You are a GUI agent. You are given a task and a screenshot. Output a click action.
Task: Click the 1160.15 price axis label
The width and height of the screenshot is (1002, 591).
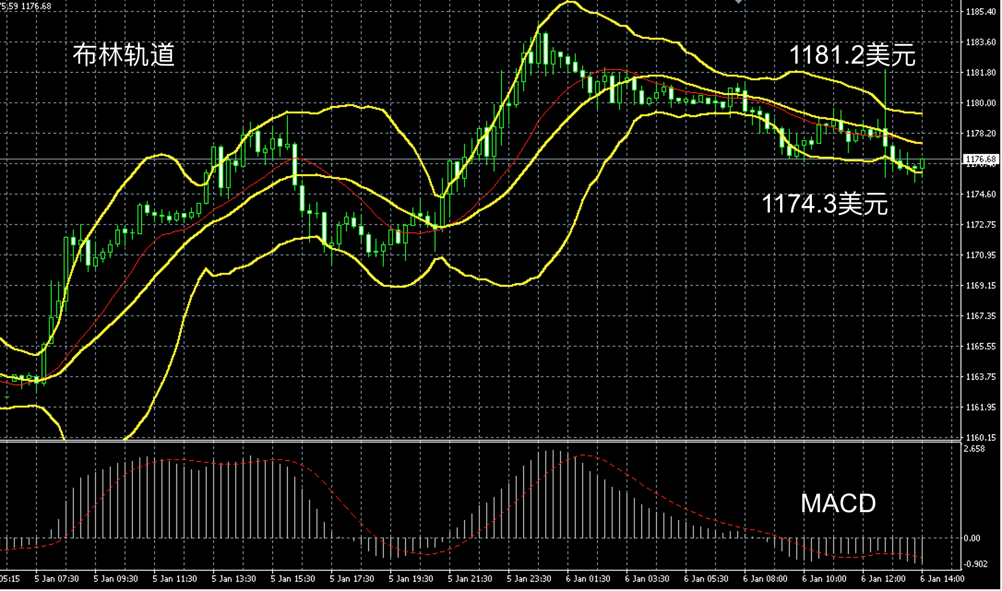[981, 437]
